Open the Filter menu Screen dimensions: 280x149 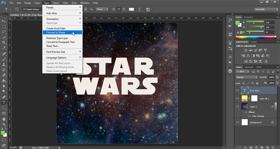(x=65, y=3)
